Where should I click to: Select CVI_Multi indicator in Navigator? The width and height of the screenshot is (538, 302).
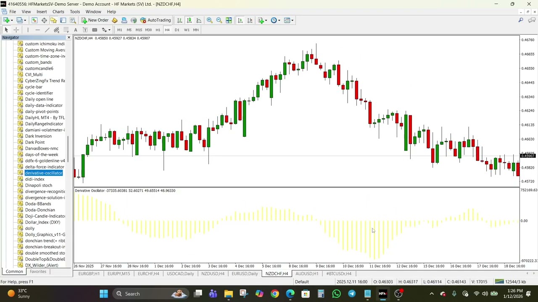pyautogui.click(x=34, y=75)
